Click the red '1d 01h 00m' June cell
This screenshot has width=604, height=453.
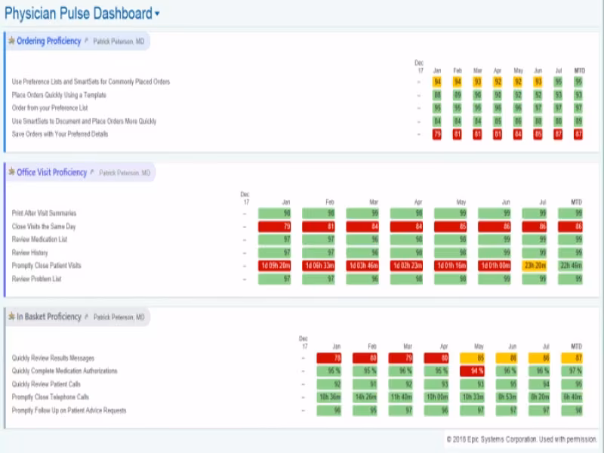(495, 266)
